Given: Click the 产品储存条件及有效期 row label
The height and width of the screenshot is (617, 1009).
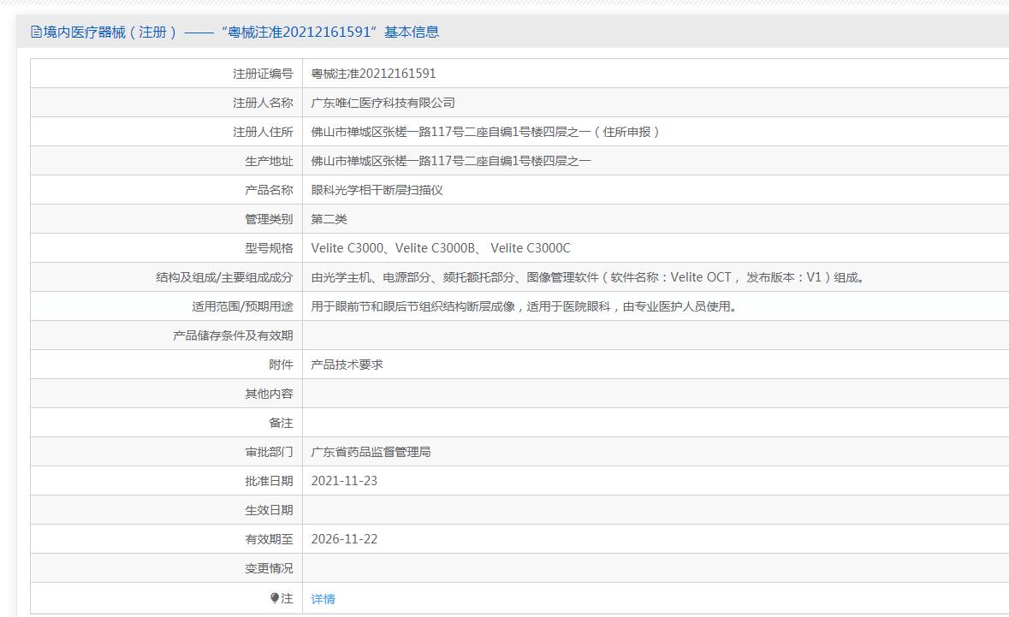Looking at the screenshot, I should 233,335.
